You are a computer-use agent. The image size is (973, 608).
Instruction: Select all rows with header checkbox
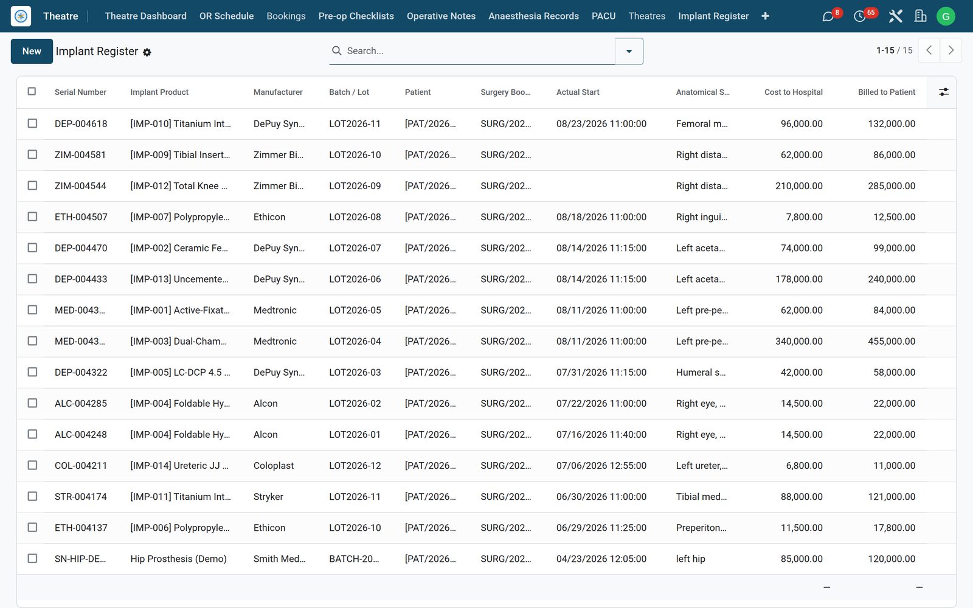(32, 92)
